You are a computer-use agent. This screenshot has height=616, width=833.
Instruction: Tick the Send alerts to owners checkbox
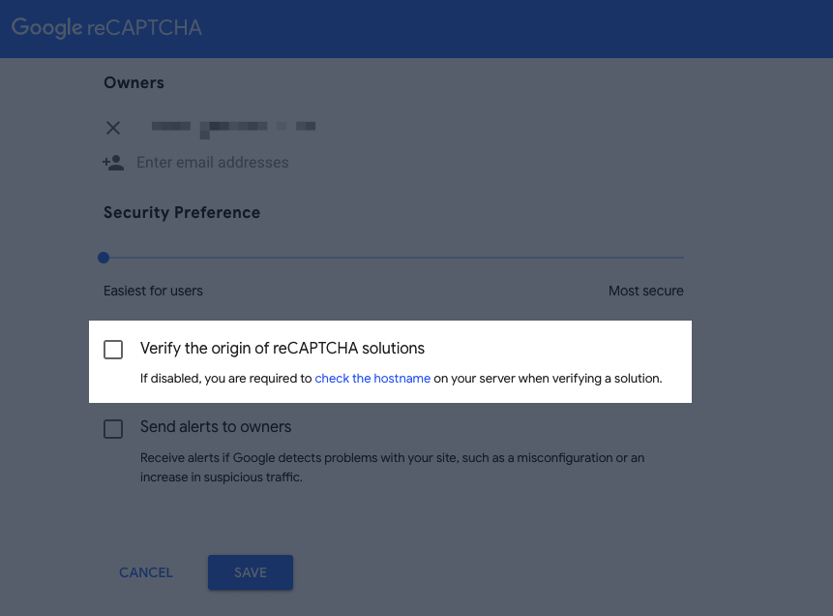point(113,429)
